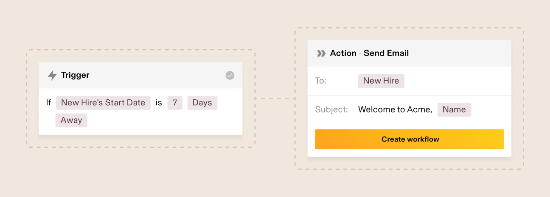Image resolution: width=550 pixels, height=197 pixels.
Task: Open the Days unit chip
Action: tap(202, 103)
